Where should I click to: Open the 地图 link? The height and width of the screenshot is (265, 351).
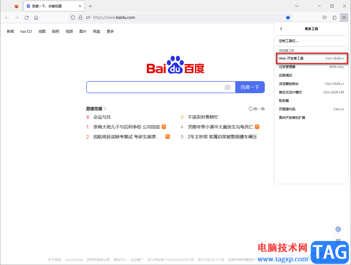point(42,31)
